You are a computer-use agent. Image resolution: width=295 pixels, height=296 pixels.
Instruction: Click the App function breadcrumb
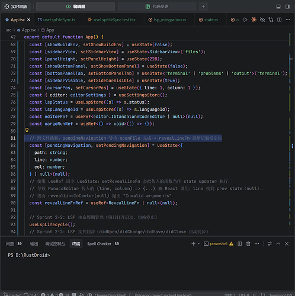47,30
